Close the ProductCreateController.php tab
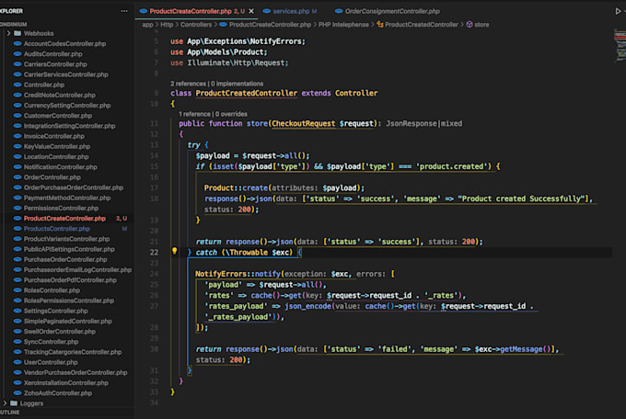This screenshot has width=626, height=419. [251, 11]
